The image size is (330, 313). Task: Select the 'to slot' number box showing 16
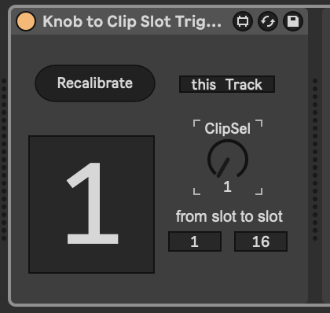coord(261,241)
